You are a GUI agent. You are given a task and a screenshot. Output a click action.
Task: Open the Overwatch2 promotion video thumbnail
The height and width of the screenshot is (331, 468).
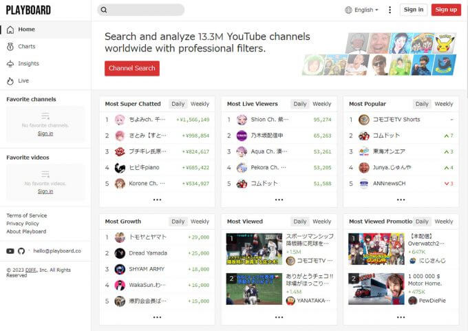(x=376, y=248)
